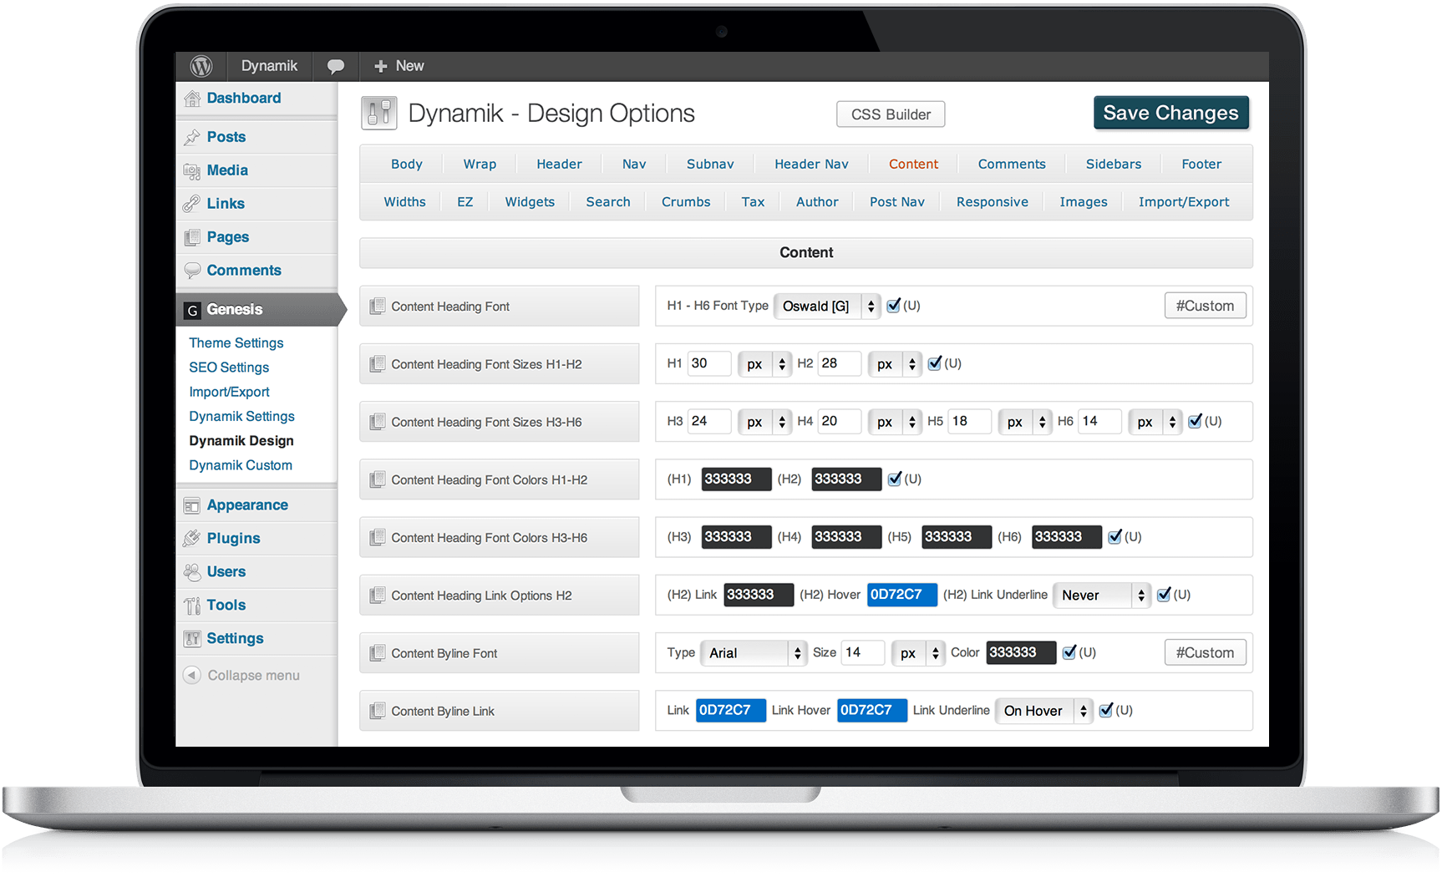The height and width of the screenshot is (877, 1442).
Task: Toggle the (U) checkbox in H1-H2 sizes row
Action: pos(934,363)
